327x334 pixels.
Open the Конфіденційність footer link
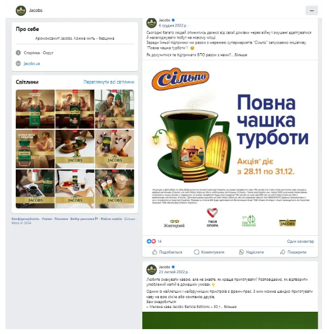26,219
